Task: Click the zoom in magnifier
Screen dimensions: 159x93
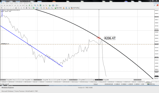Action: click(35, 5)
